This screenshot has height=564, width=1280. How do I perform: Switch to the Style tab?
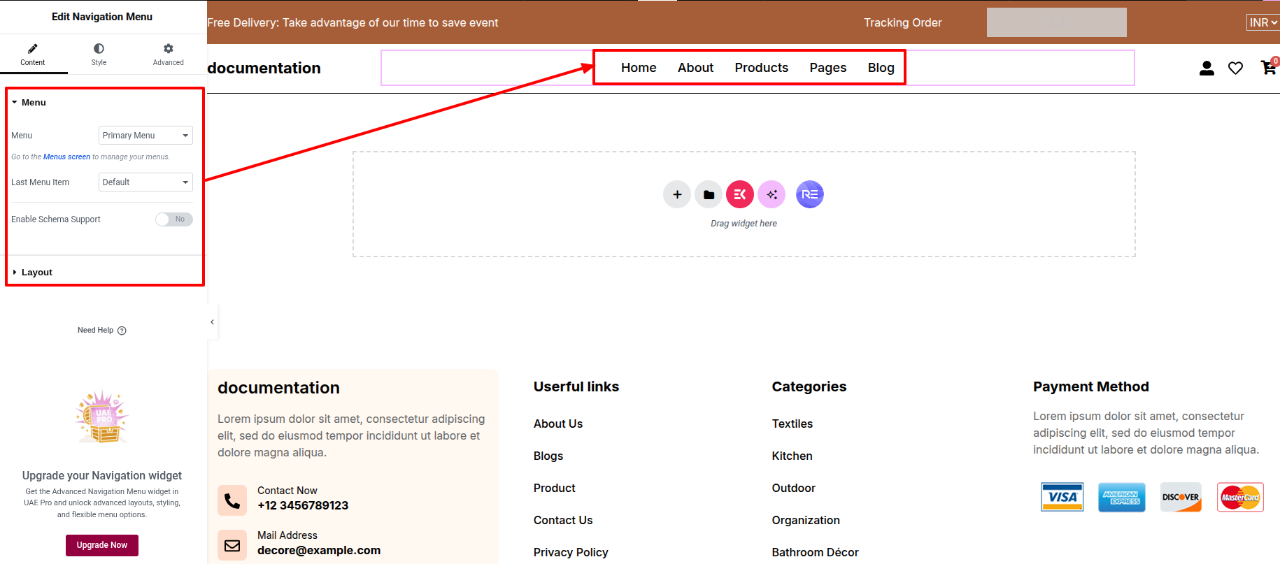[x=99, y=54]
